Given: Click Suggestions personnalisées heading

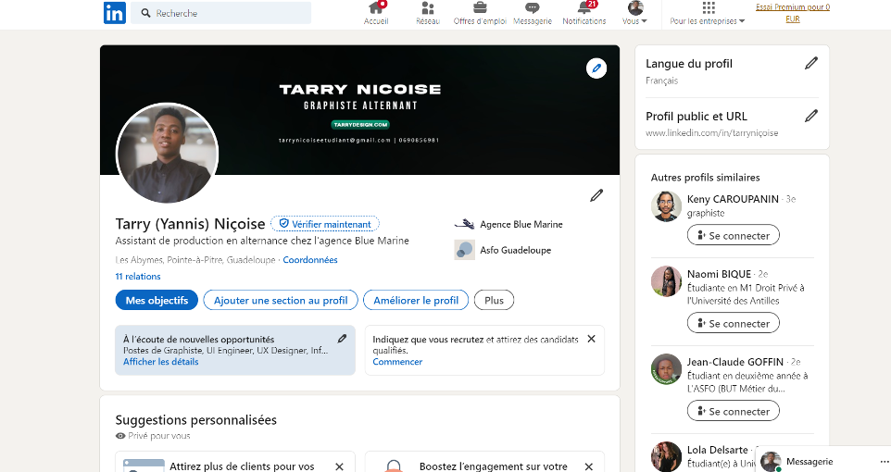Looking at the screenshot, I should (196, 420).
